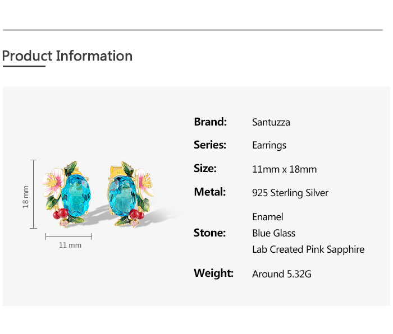Screen dimensions: 393x334
Task: Click the Weight: label
Action: point(213,273)
